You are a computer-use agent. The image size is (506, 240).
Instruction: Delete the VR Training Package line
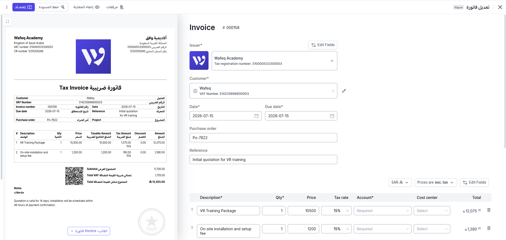pos(489,210)
